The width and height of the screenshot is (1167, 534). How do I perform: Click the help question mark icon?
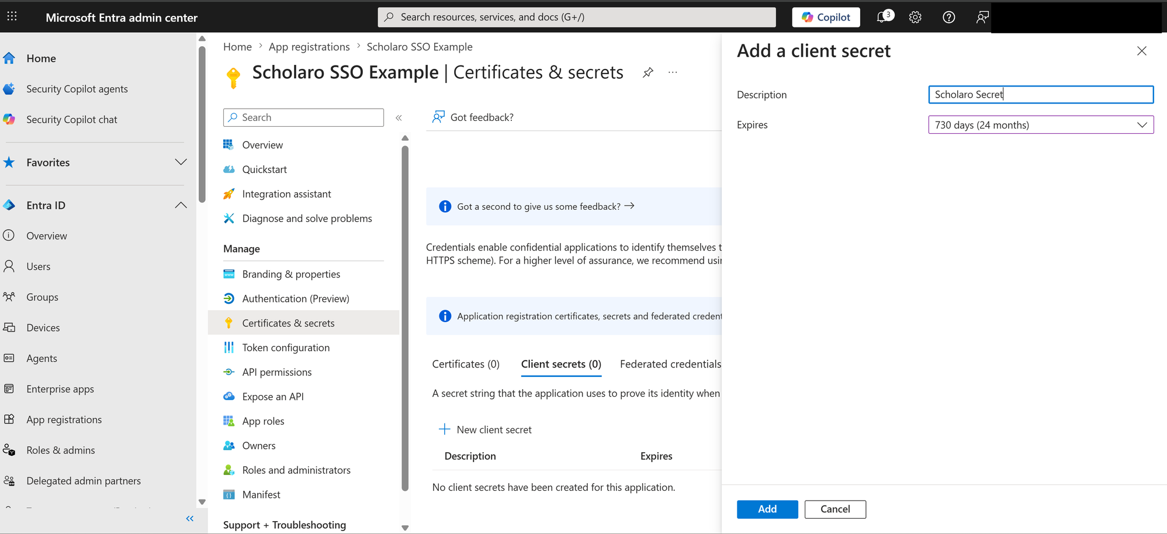tap(949, 18)
